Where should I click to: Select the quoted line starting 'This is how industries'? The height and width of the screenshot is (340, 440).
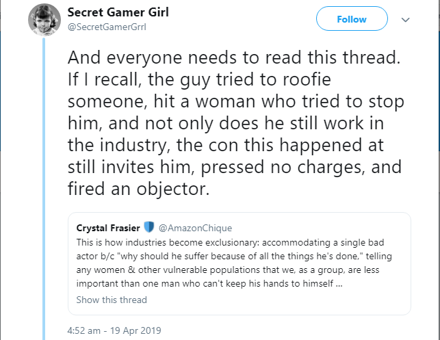pos(230,242)
